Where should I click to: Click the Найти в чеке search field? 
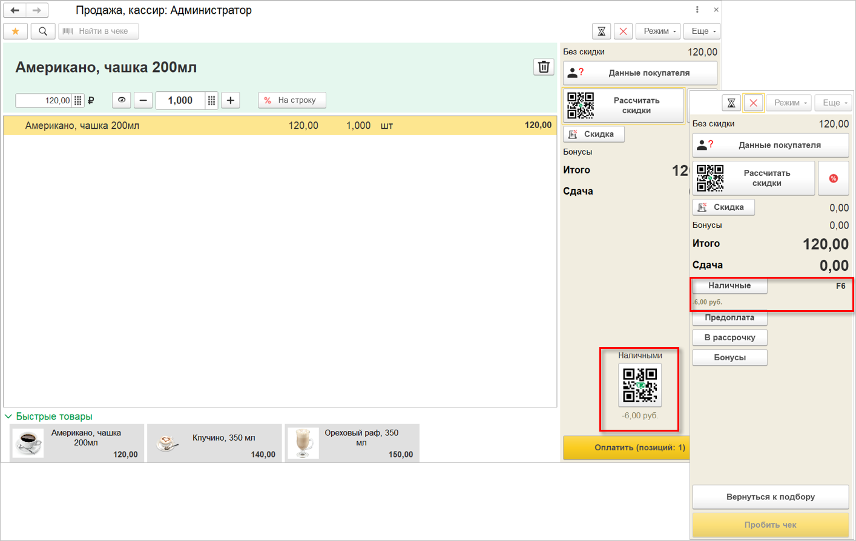[x=99, y=31]
